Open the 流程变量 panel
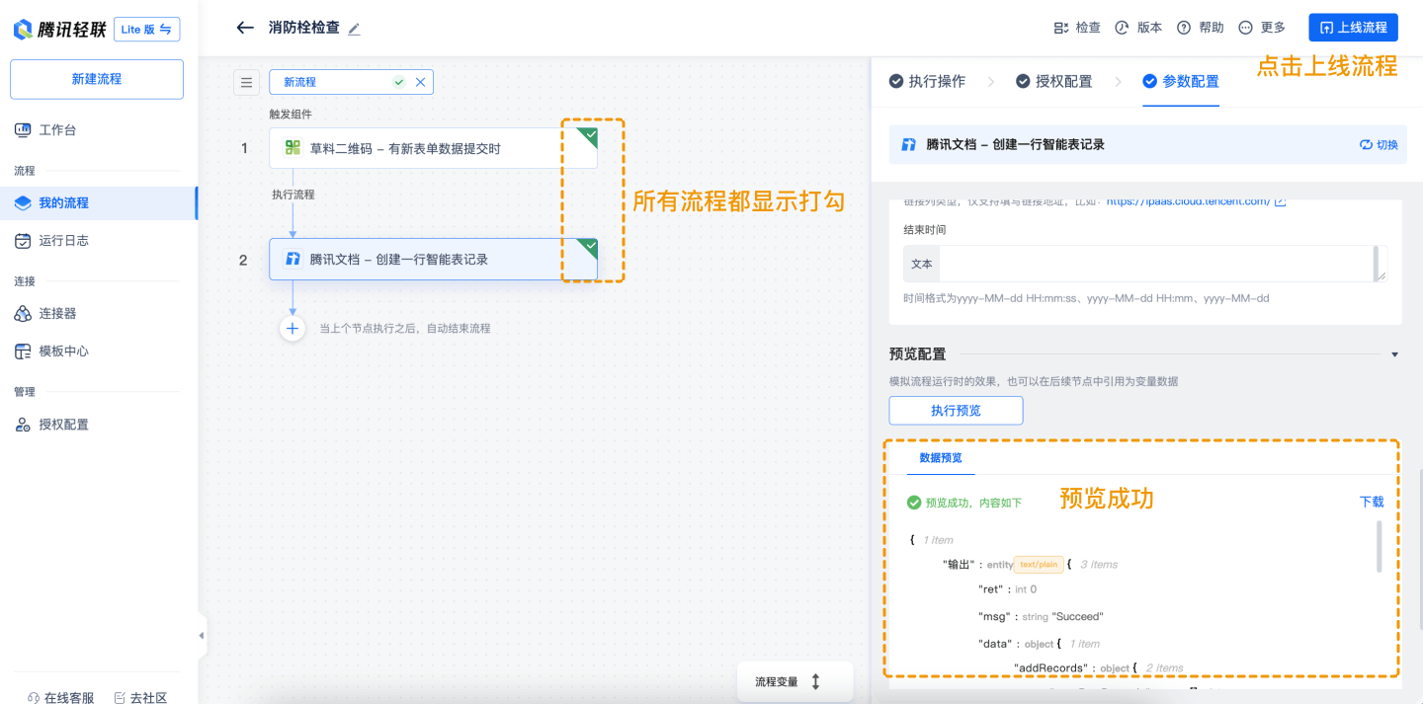 [795, 681]
